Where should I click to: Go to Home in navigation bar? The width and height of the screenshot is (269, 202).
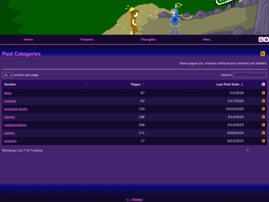tap(28, 39)
